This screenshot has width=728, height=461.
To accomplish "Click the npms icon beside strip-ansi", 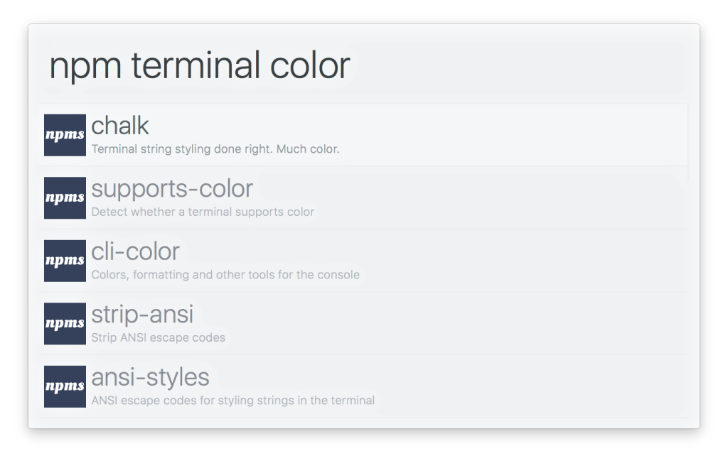I will click(x=65, y=324).
